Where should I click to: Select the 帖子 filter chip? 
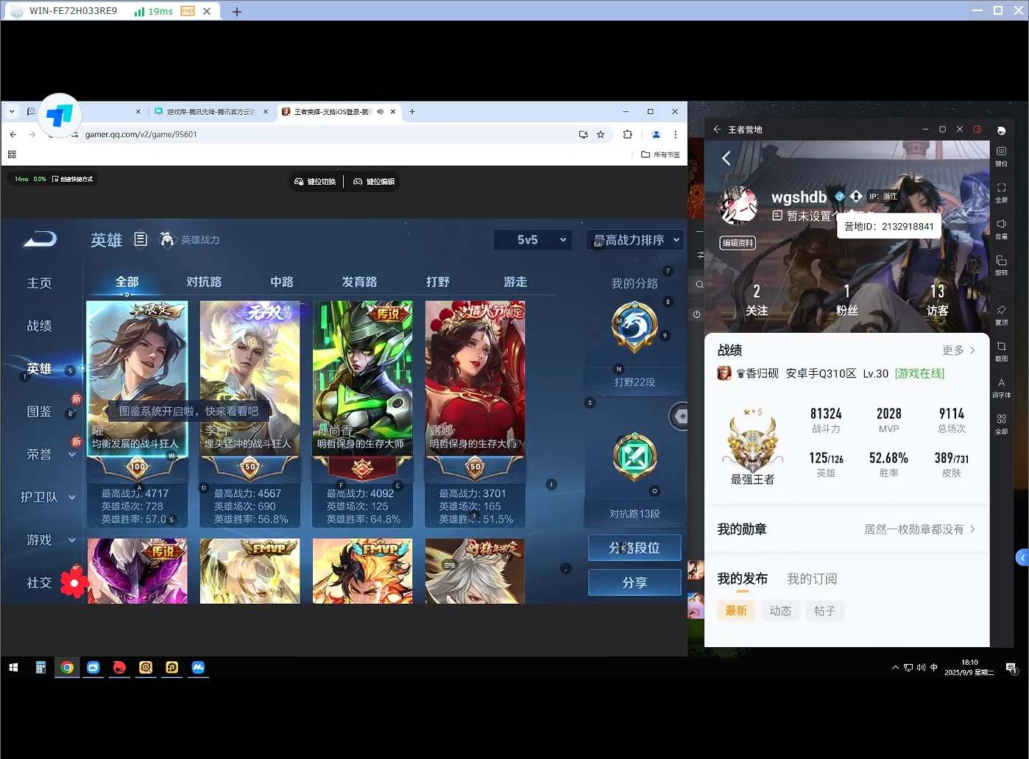824,611
